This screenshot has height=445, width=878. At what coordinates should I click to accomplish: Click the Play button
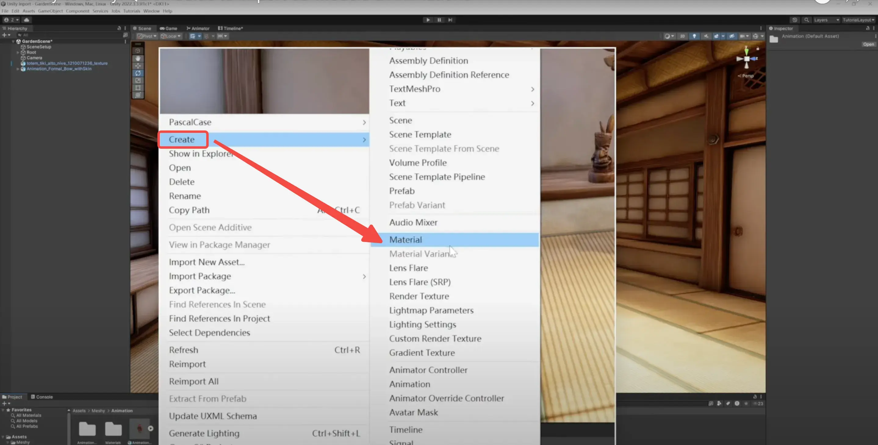(x=428, y=20)
